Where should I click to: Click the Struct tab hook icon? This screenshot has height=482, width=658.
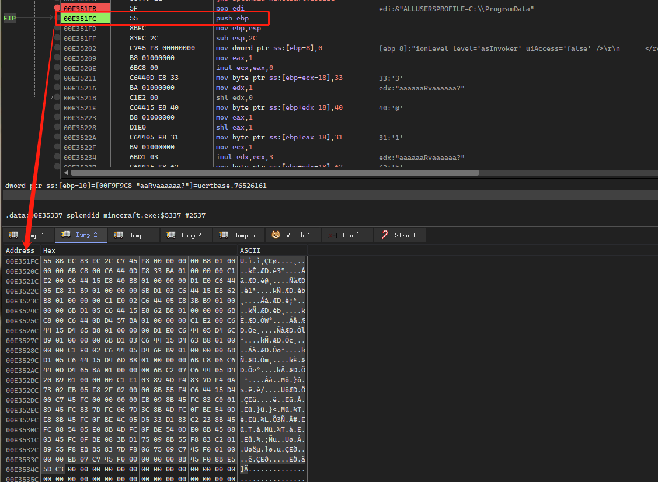pos(385,235)
